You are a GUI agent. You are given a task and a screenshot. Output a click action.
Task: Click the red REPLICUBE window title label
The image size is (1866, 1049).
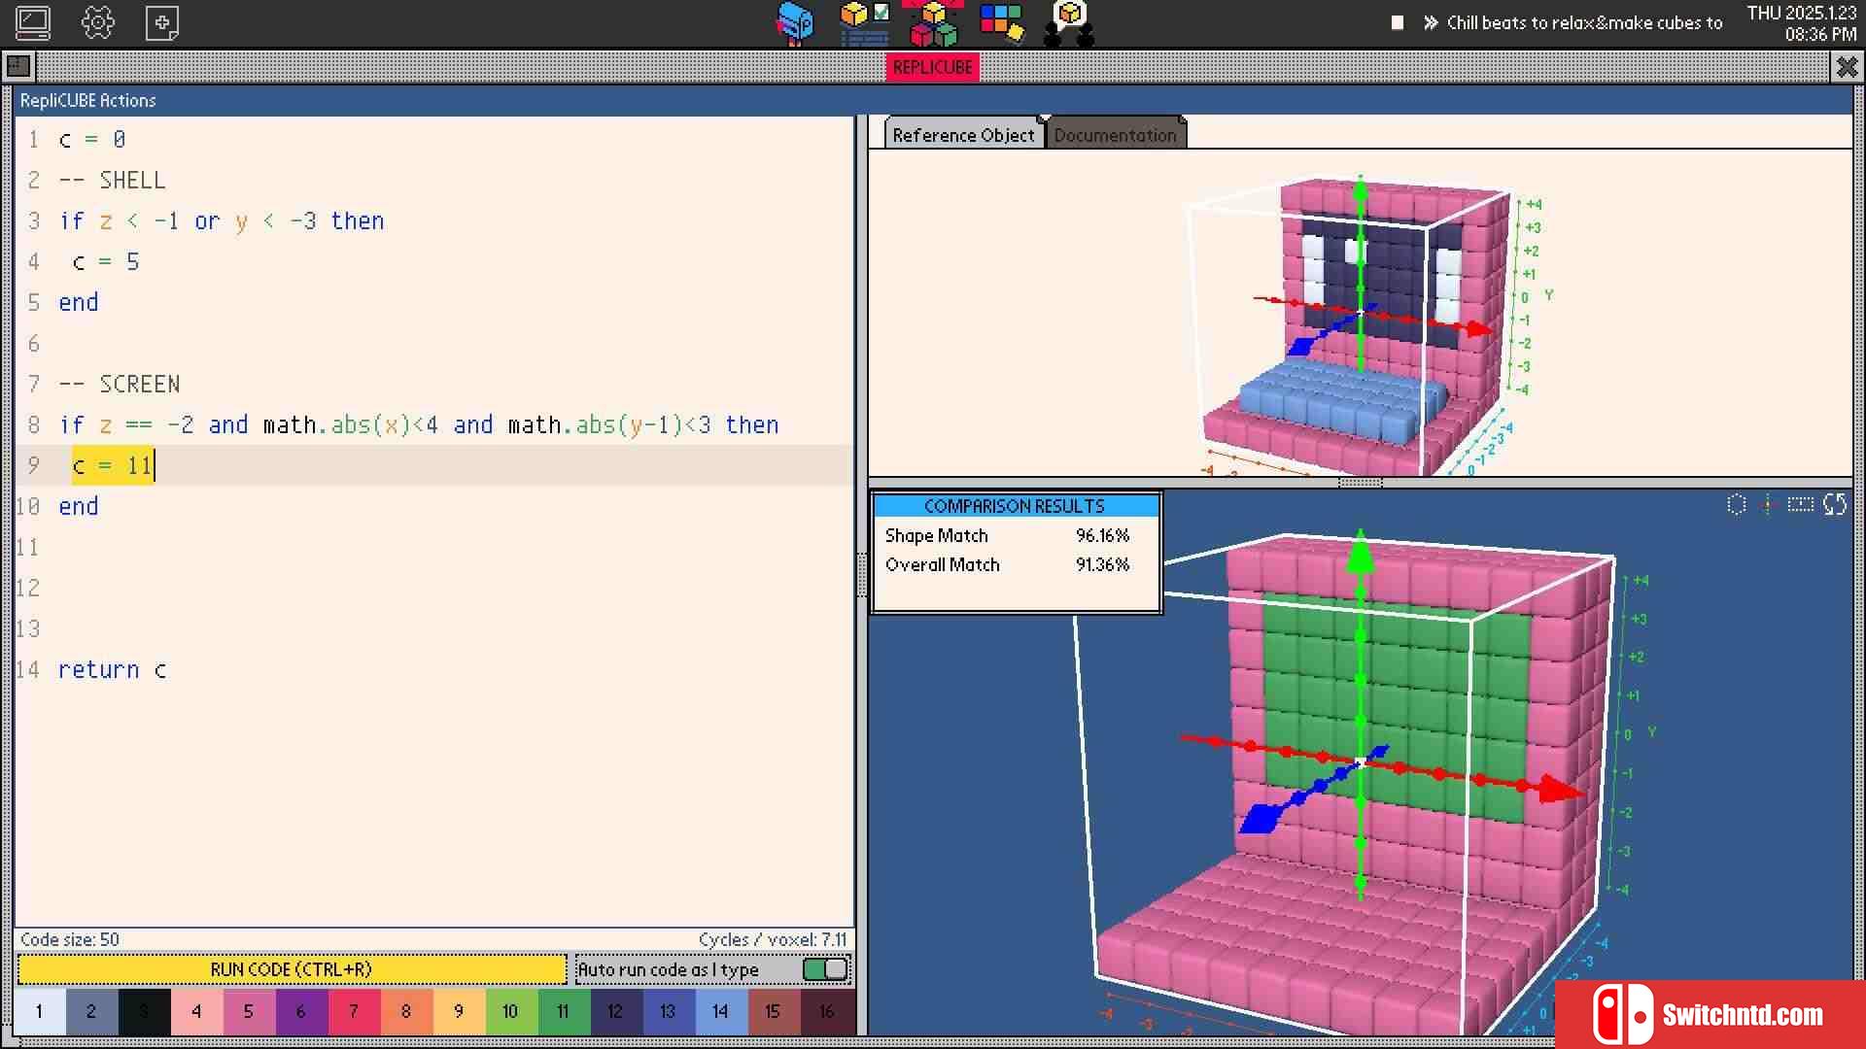click(x=932, y=67)
